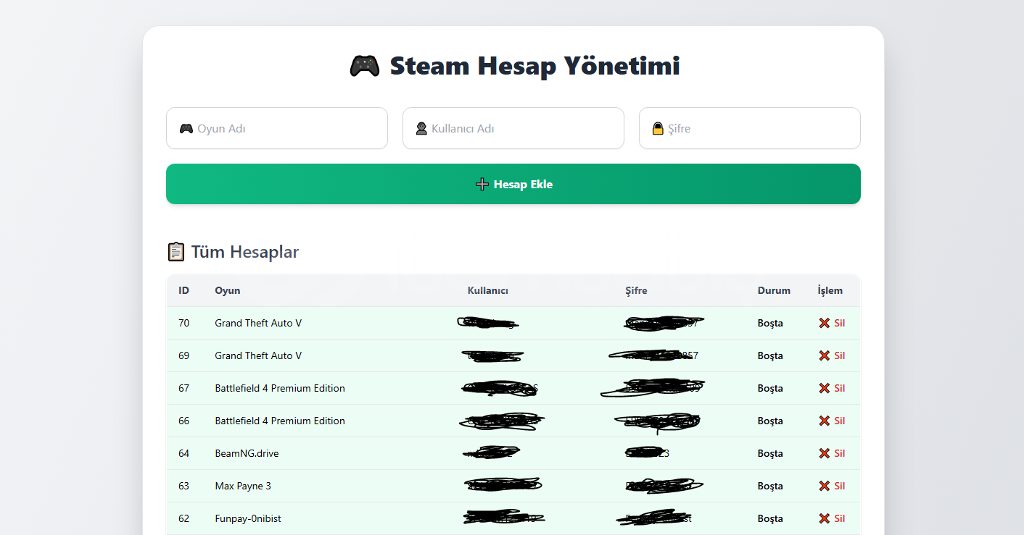Click the İşlem column header
1024x535 pixels.
[x=830, y=290]
